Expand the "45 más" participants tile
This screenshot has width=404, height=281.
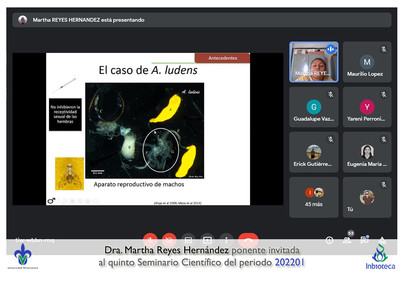tap(314, 197)
